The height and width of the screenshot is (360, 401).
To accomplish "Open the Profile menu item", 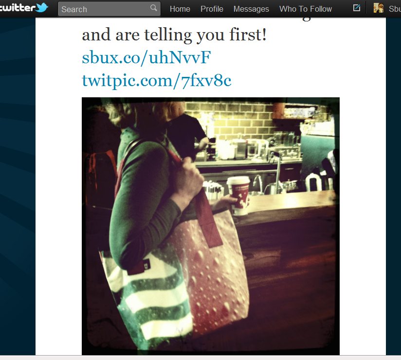I will coord(212,9).
